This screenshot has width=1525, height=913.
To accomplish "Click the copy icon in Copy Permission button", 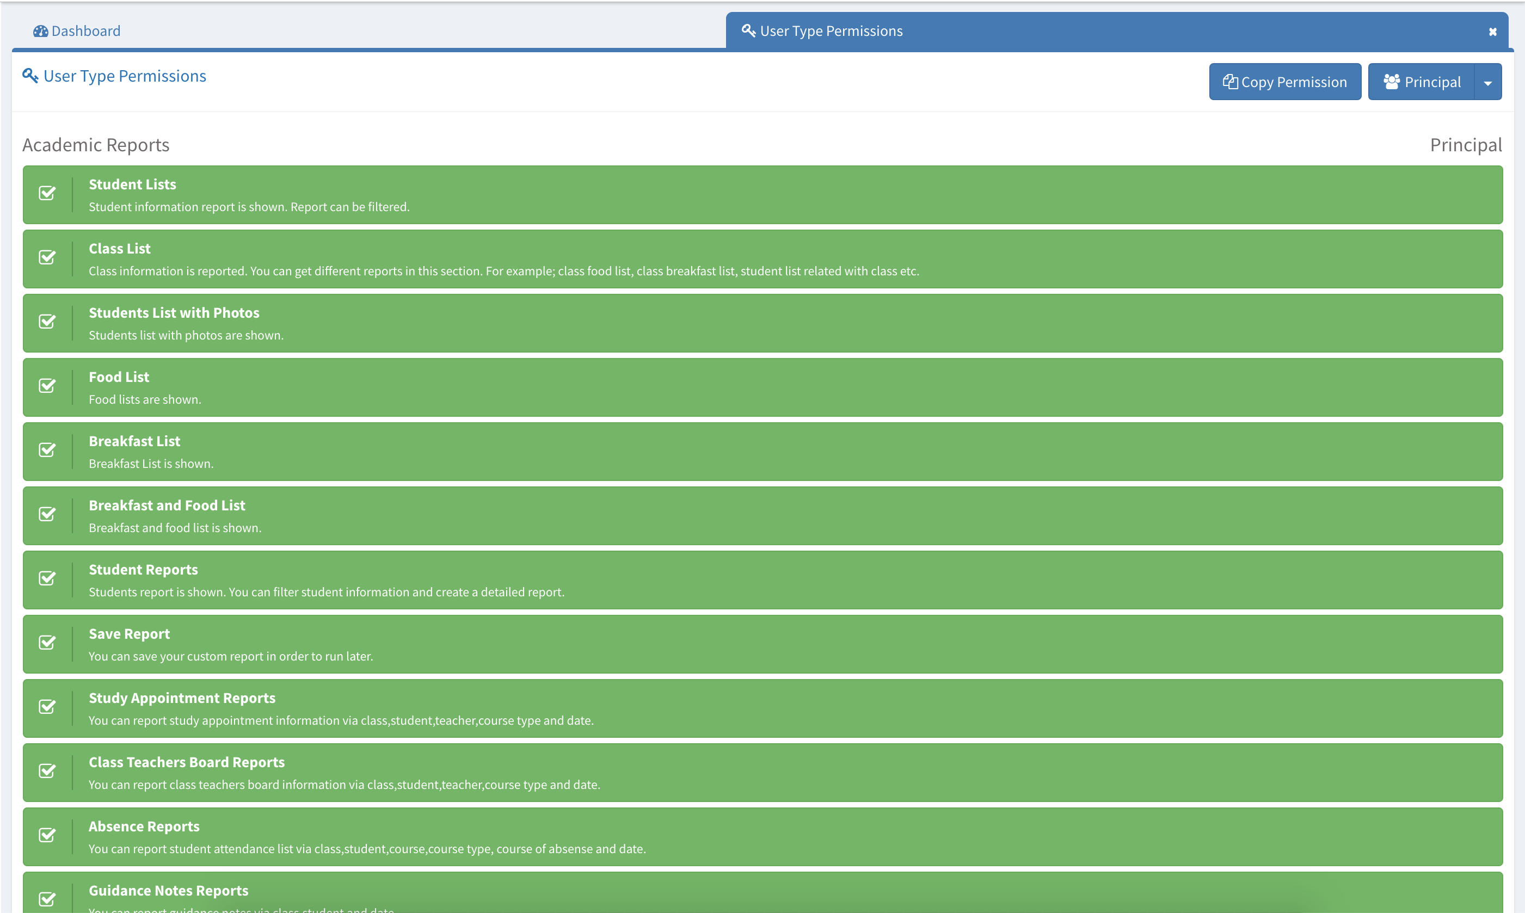I will point(1229,82).
